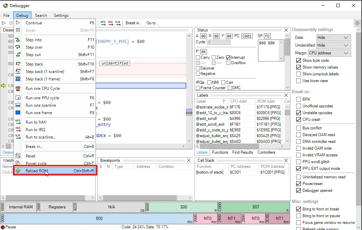
Task: Click the Reload ROM icon
Action: tap(18, 171)
